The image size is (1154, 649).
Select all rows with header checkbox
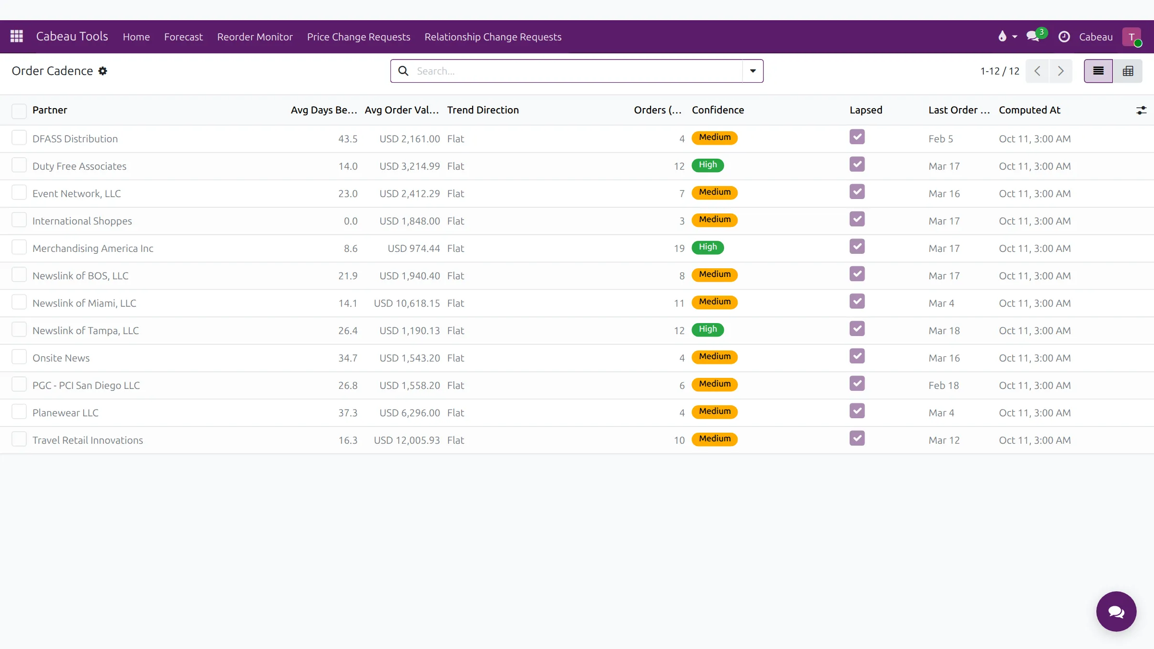click(x=19, y=111)
